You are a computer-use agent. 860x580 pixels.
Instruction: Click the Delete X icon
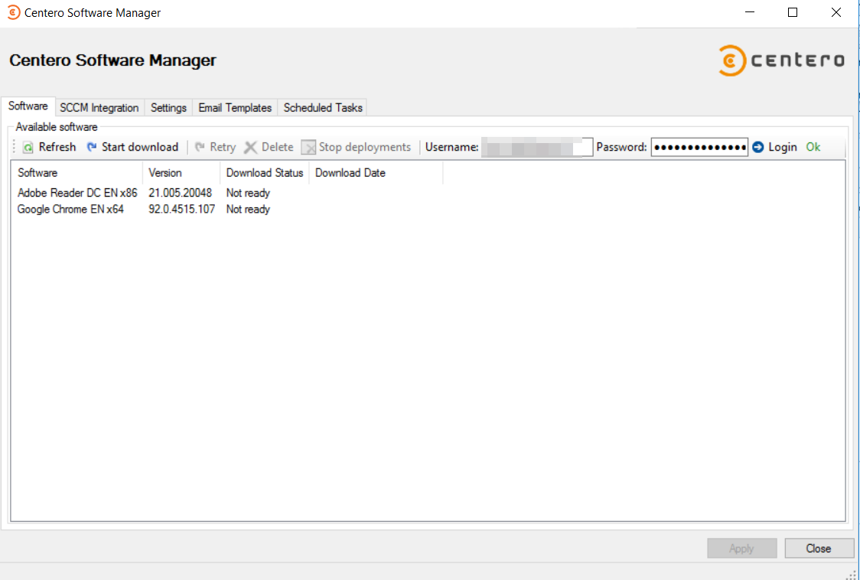pos(251,147)
